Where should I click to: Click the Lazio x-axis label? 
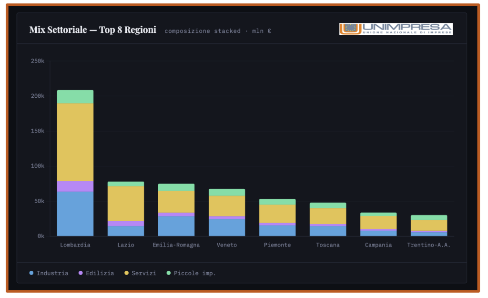[x=126, y=245]
